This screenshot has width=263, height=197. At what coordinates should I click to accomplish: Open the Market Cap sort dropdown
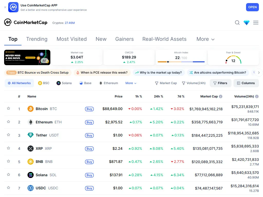166,83
